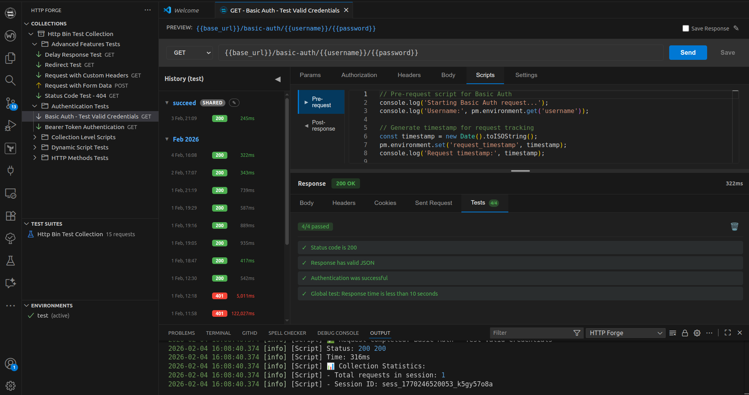The width and height of the screenshot is (749, 395).
Task: Open the request Settings tab
Action: [x=526, y=75]
